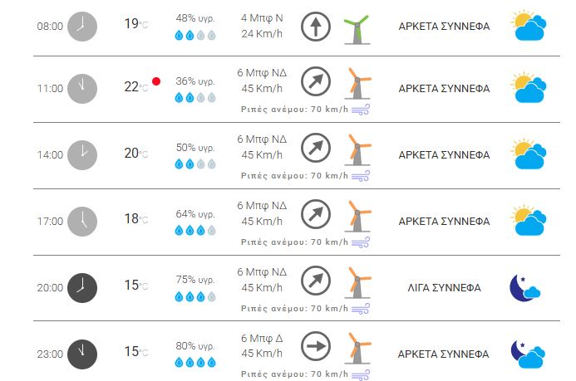Click the orange windmill icon at 14:00
This screenshot has width=576, height=381.
(358, 151)
